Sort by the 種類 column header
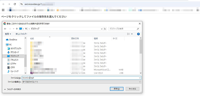Screen dimensions: 200x105 click(102, 38)
